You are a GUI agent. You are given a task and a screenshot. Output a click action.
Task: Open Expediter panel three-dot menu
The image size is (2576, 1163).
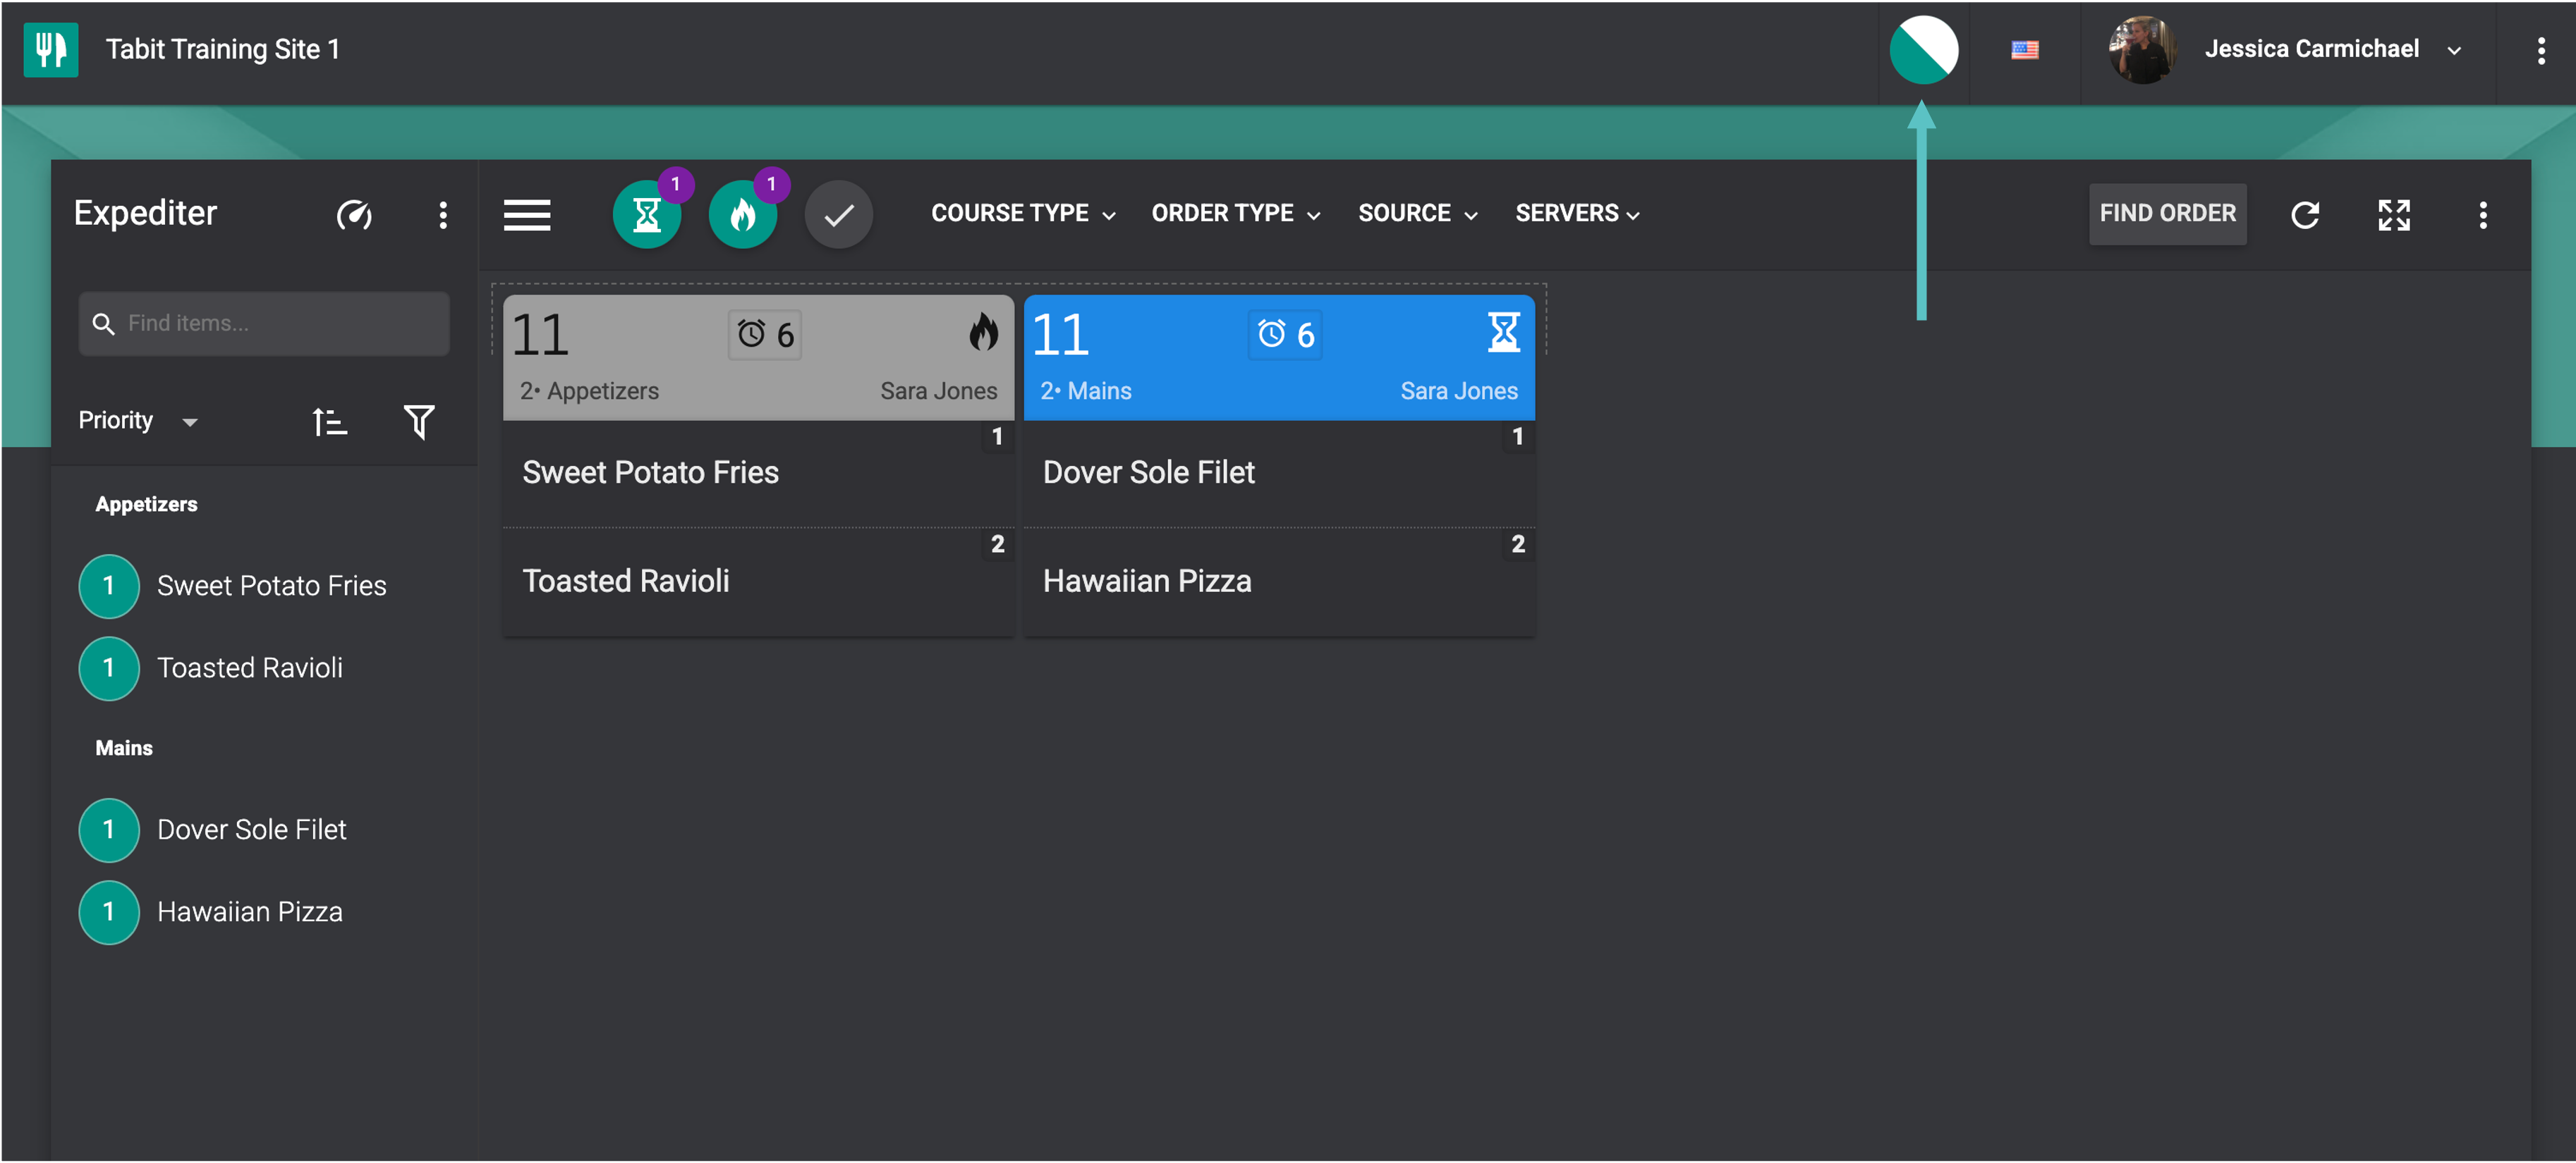(x=443, y=215)
